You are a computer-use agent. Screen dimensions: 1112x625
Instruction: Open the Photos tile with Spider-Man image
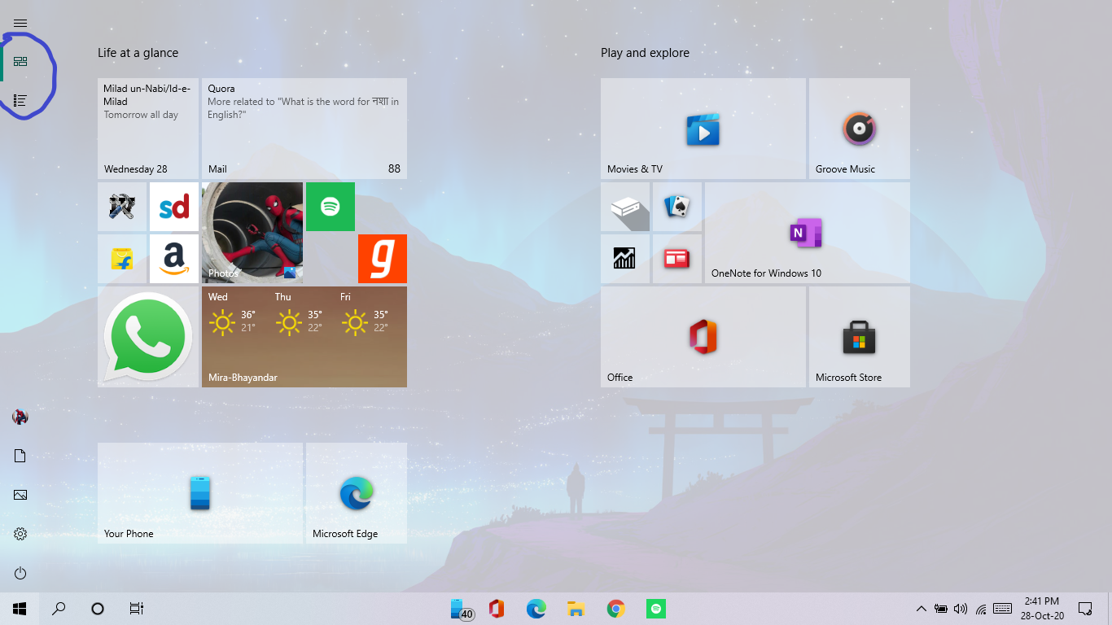point(252,233)
